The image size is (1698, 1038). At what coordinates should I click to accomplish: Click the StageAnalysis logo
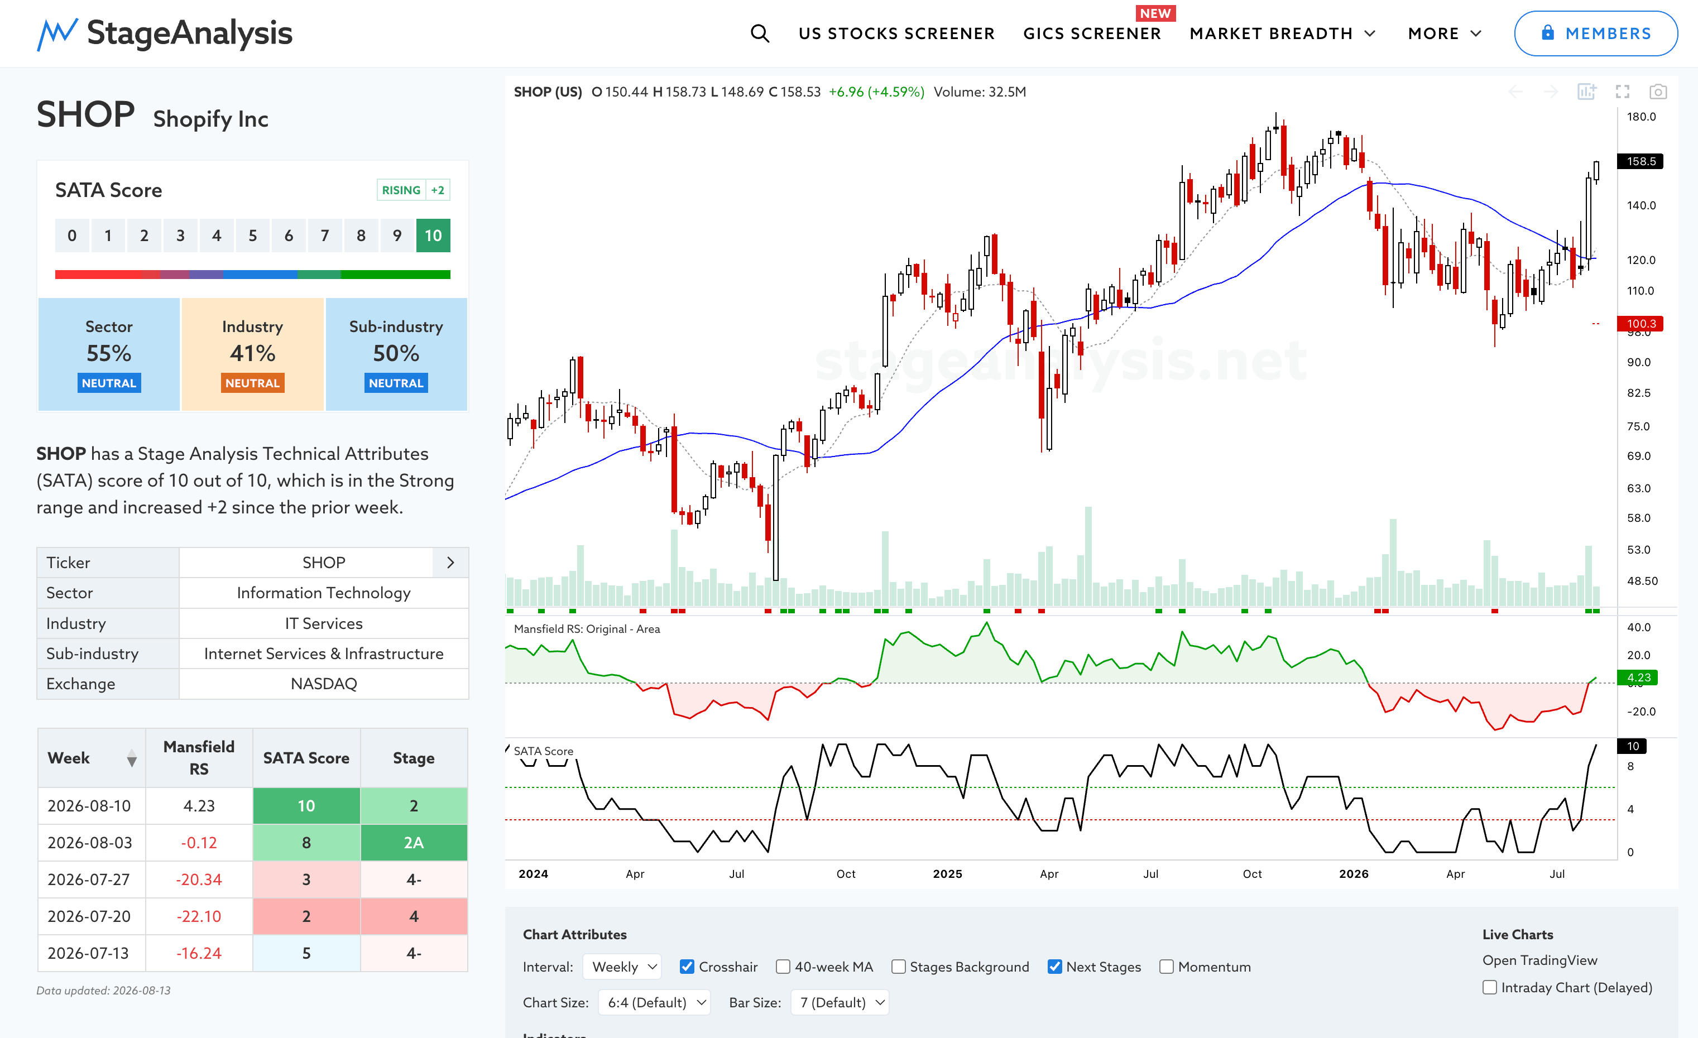pyautogui.click(x=165, y=33)
